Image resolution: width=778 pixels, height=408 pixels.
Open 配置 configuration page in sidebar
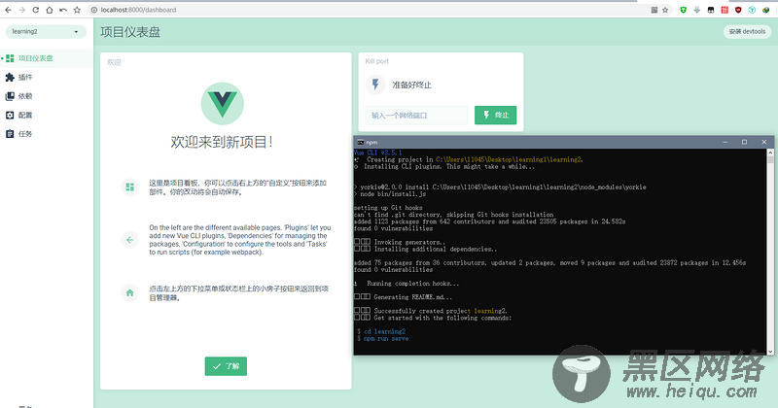46,115
